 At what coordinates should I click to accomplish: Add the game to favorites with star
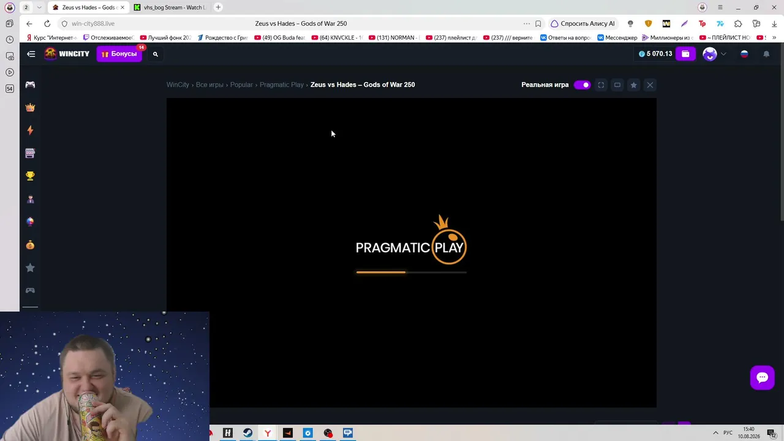pyautogui.click(x=633, y=85)
